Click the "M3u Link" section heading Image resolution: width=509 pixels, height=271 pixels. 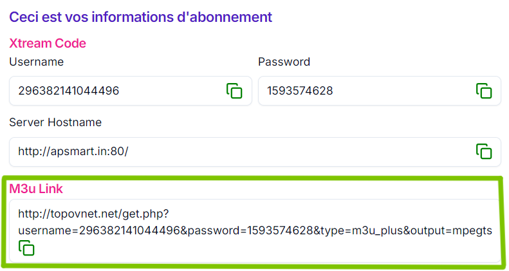36,189
